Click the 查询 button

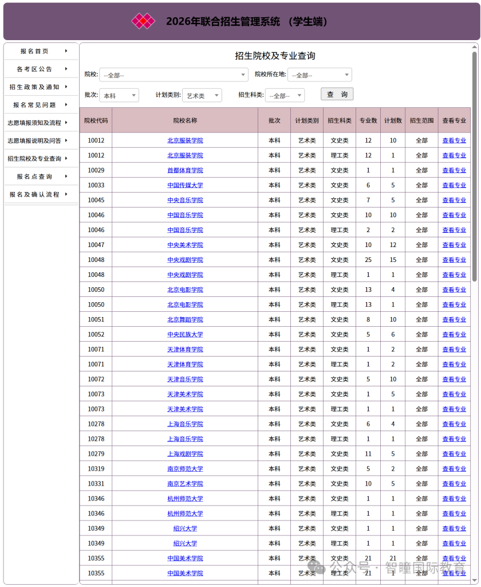coord(337,94)
